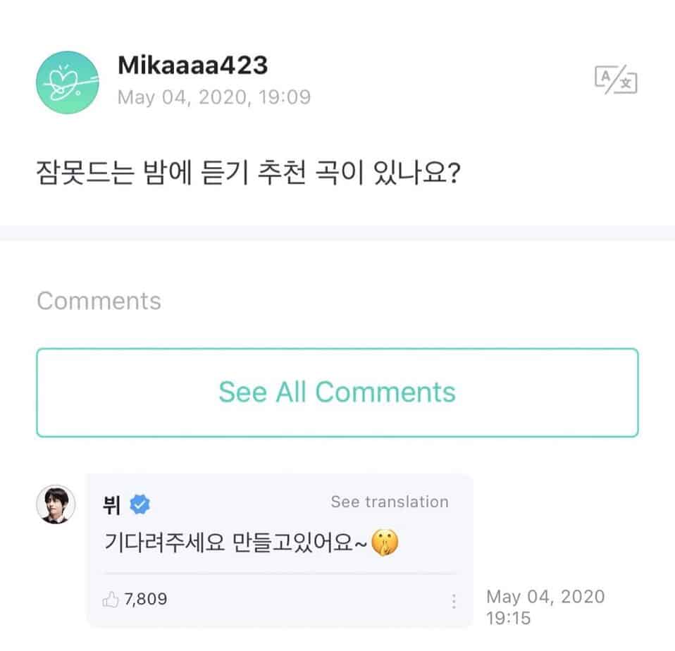Open the commenter's profile photo
This screenshot has height=651, width=675.
pos(56,504)
